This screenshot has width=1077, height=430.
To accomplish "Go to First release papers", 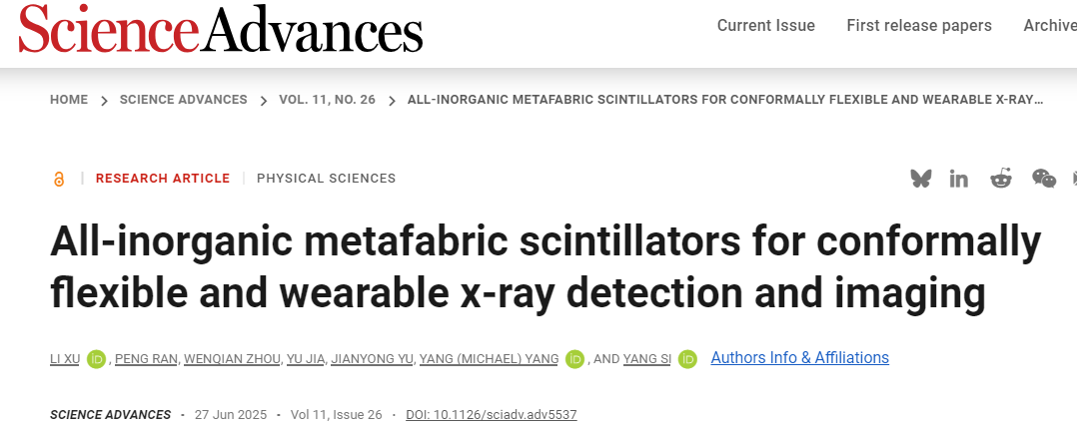I will pyautogui.click(x=918, y=26).
